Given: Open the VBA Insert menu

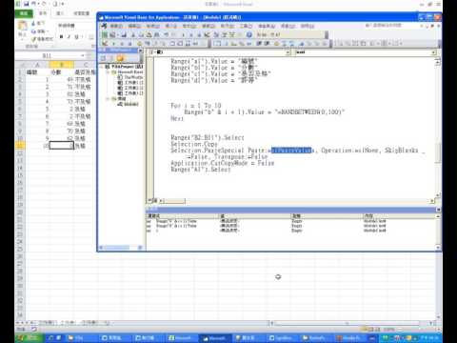Looking at the screenshot, I should [171, 26].
